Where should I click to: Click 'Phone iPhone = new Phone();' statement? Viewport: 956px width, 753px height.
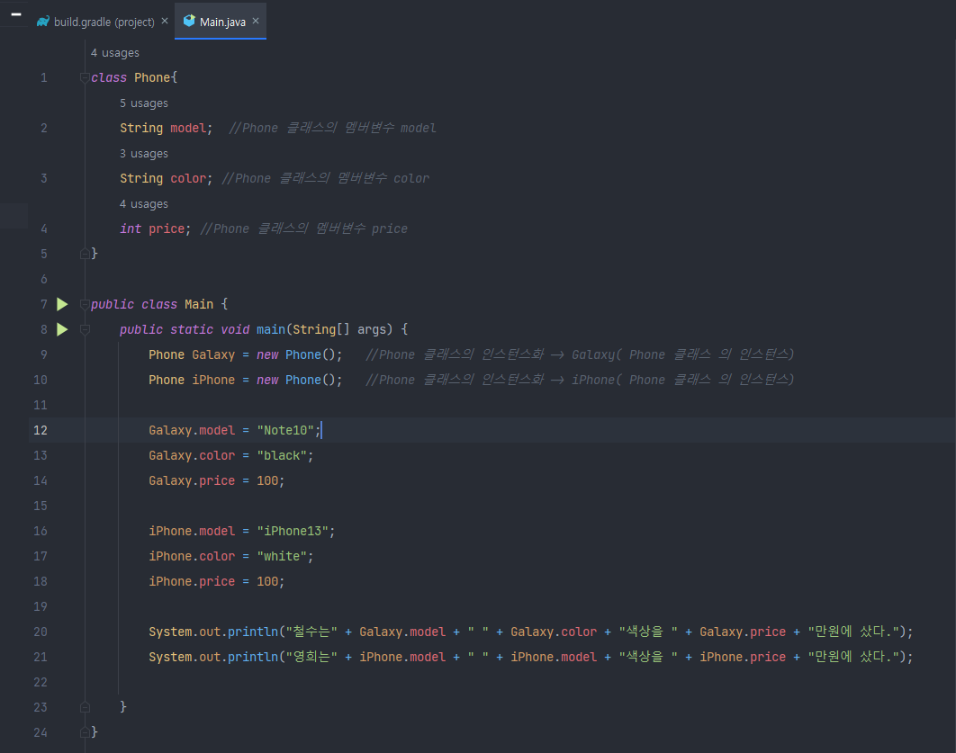click(x=246, y=381)
